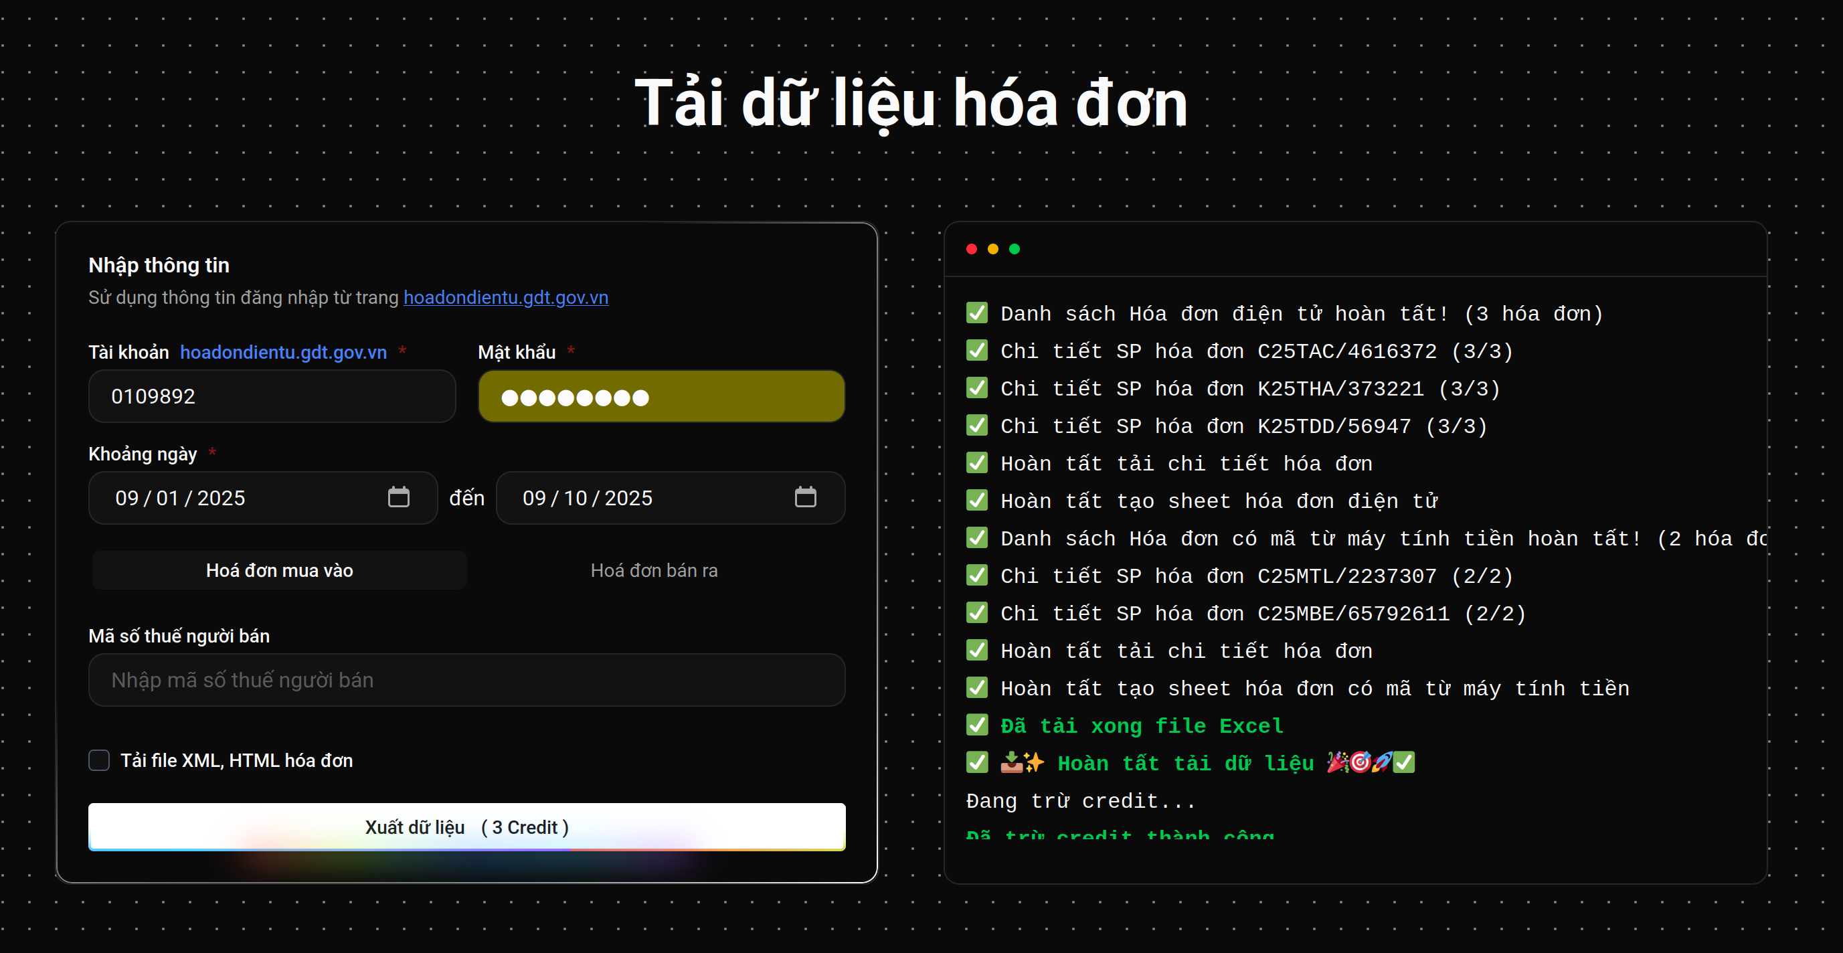Click the log line 'Hoàn tất tải dữ liệu'
Screen dimensions: 1843x953
pos(1191,763)
